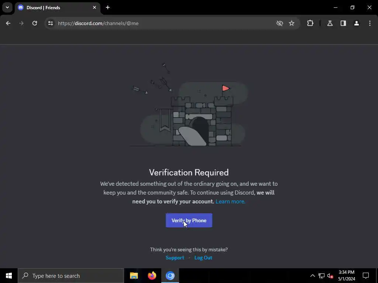Open the Chrome profile icon
This screenshot has height=283, width=378.
tap(357, 23)
